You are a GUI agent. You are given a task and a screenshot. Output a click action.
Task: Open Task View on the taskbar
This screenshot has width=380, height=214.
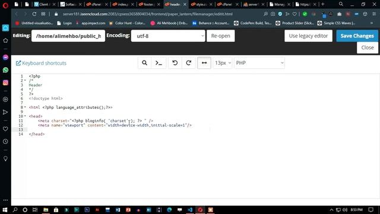tap(35, 210)
